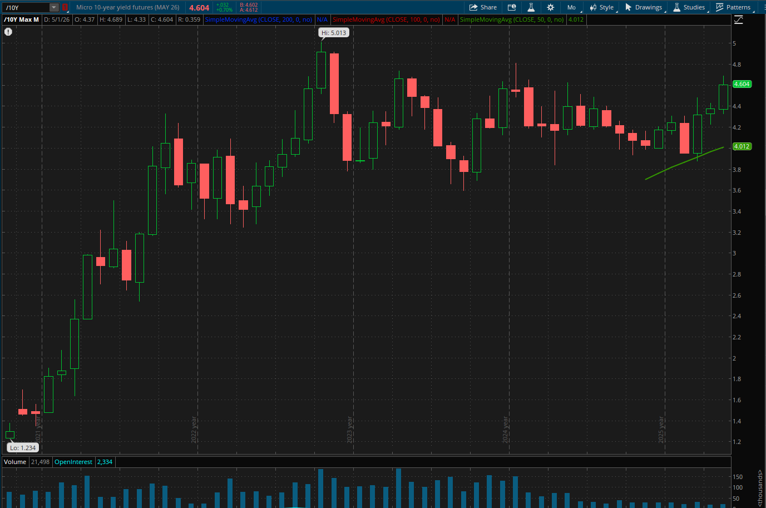Click the H: 4.689 high value
766x508 pixels.
111,19
